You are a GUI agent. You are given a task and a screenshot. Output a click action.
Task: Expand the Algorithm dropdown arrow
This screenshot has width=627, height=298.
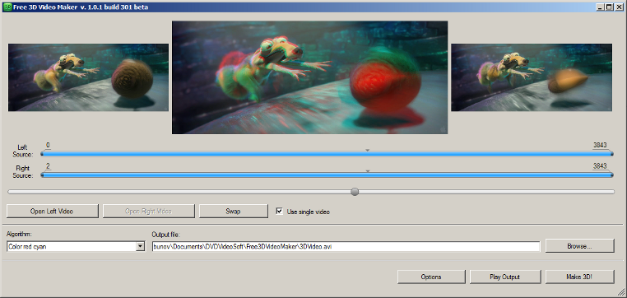(141, 246)
